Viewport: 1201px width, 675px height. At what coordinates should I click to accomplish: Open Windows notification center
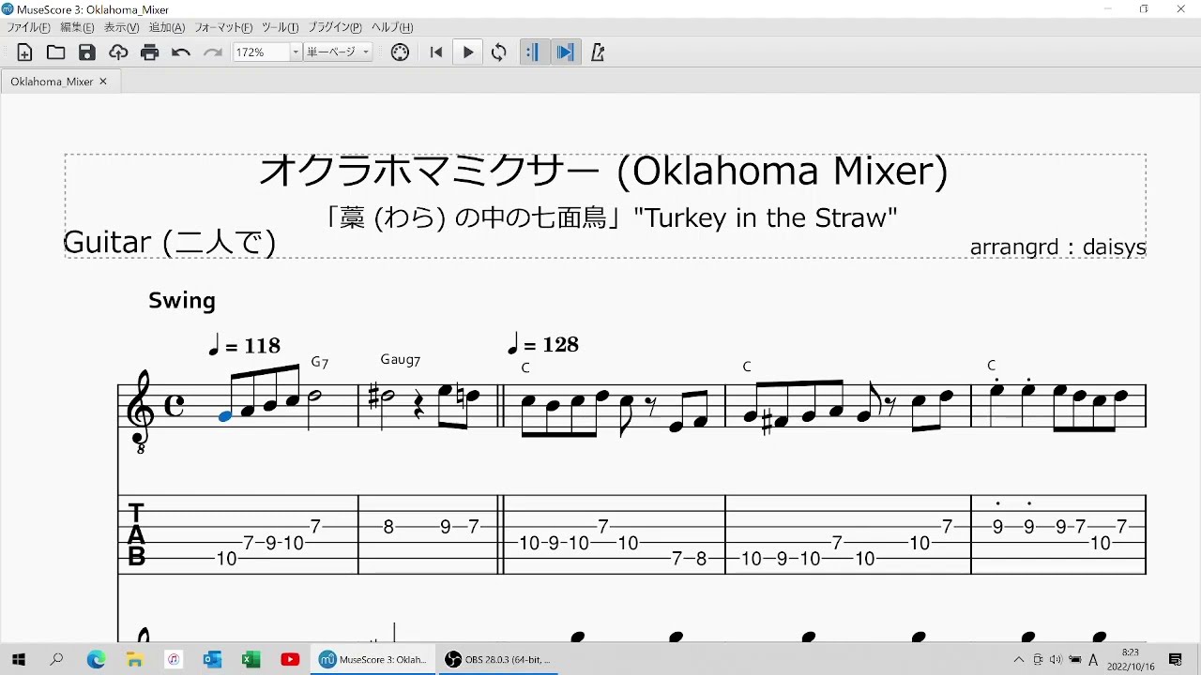pos(1176,659)
